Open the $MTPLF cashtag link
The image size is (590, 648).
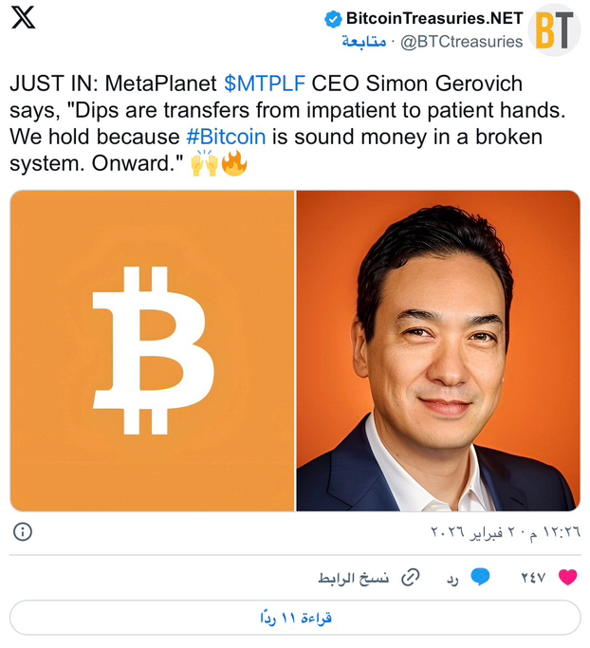pos(265,83)
